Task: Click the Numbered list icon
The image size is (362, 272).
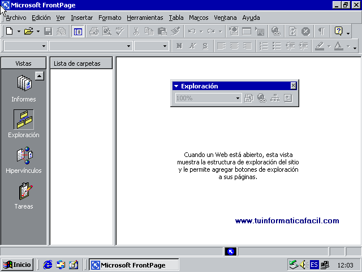Action: pyautogui.click(x=264, y=46)
